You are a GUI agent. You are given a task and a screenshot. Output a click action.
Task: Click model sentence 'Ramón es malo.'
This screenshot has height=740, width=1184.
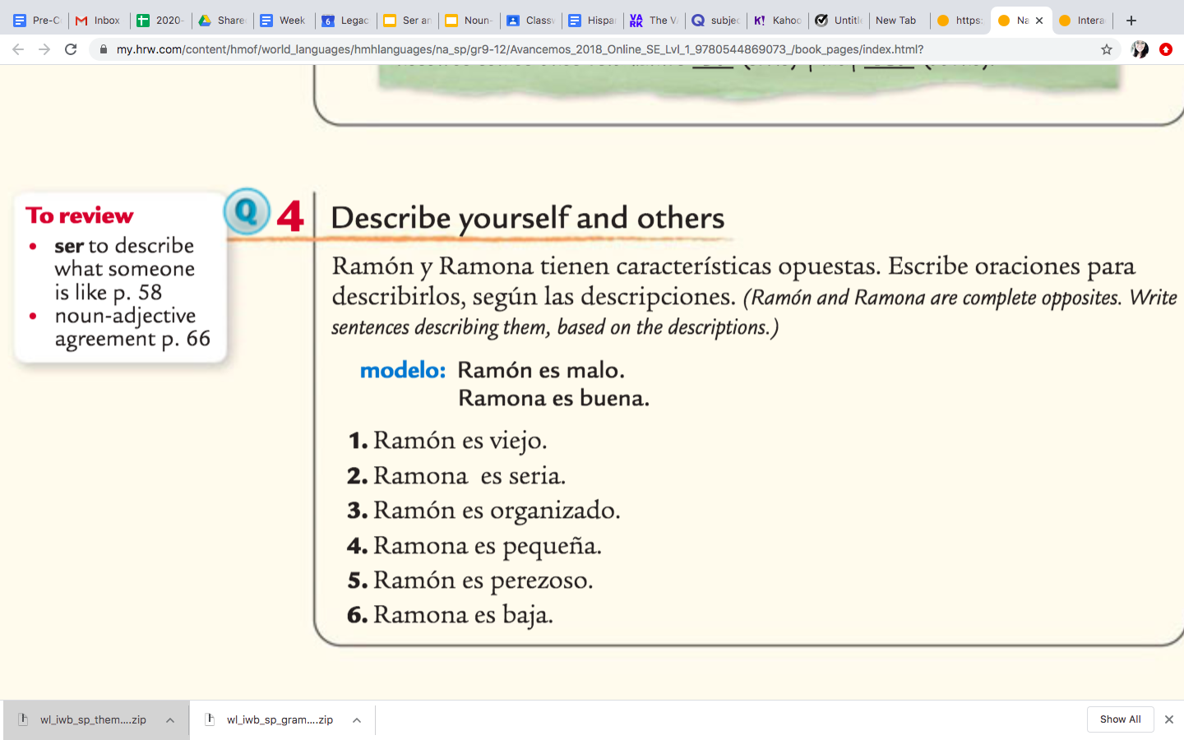tap(541, 370)
